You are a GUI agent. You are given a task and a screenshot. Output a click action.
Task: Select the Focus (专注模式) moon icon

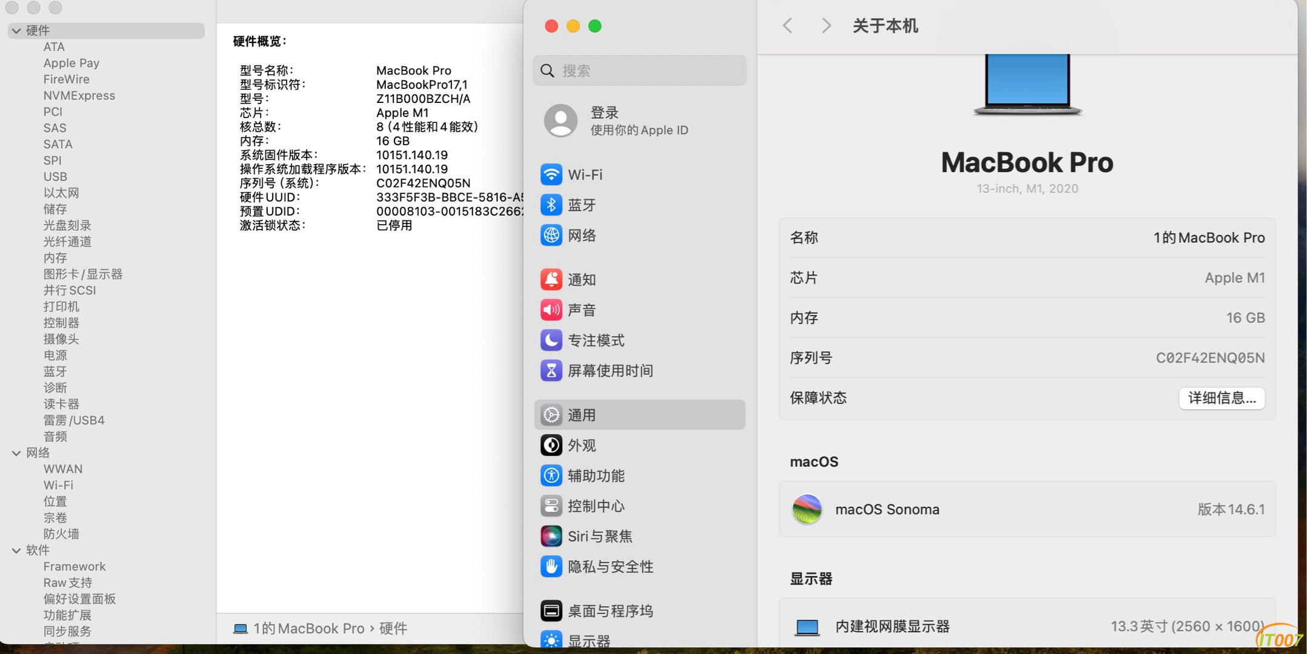click(x=551, y=340)
